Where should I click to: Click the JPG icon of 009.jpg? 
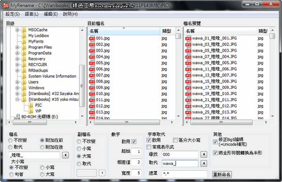coord(92,88)
